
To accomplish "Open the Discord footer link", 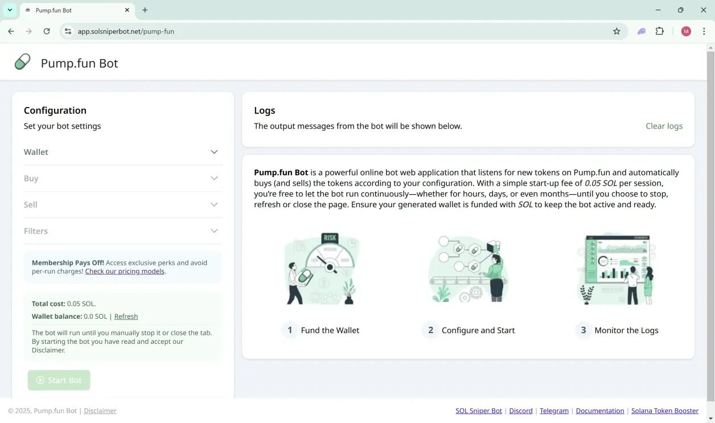I will click(521, 410).
